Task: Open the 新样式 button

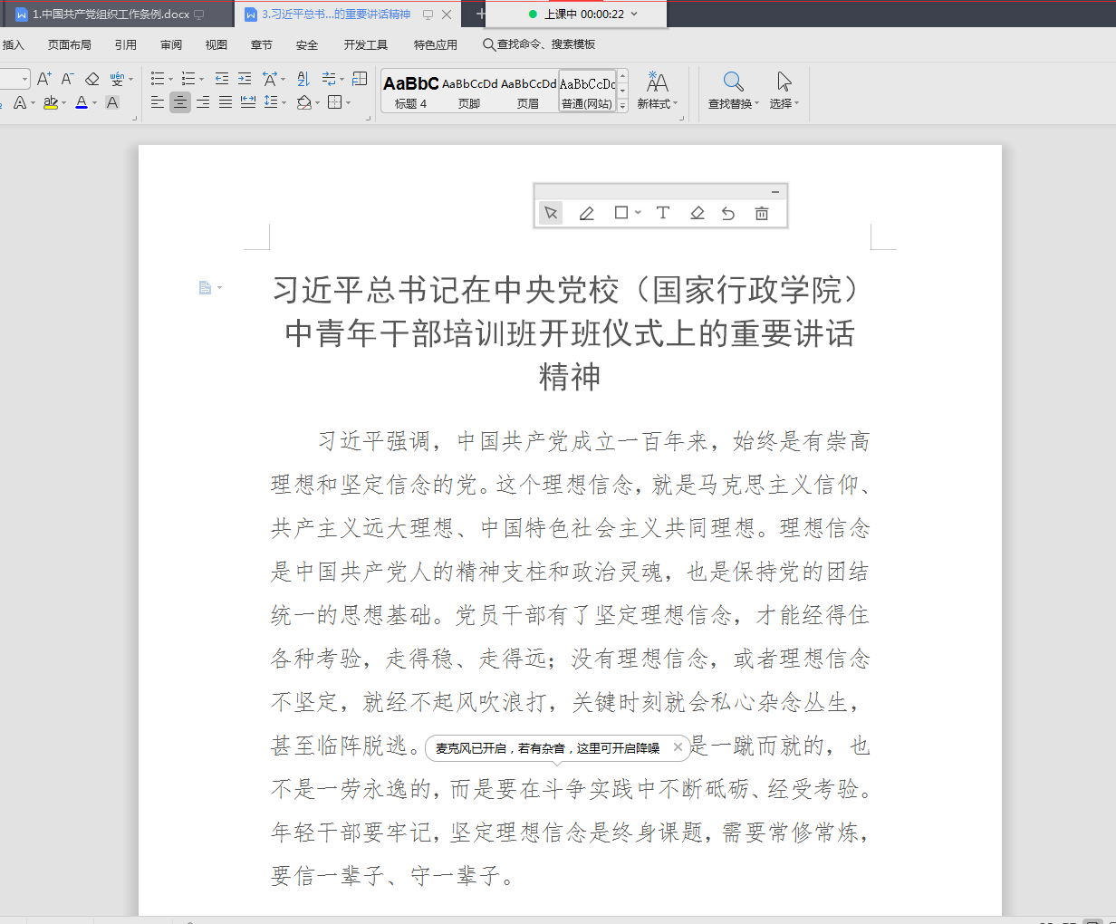Action: (657, 89)
